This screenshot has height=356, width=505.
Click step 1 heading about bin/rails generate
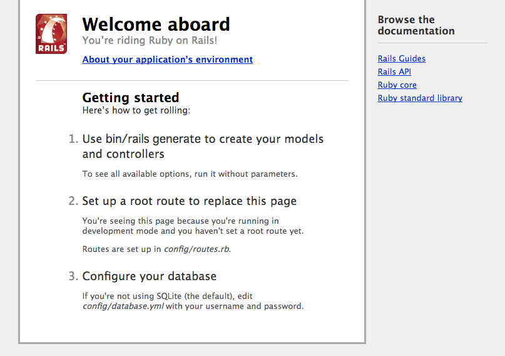pyautogui.click(x=203, y=147)
